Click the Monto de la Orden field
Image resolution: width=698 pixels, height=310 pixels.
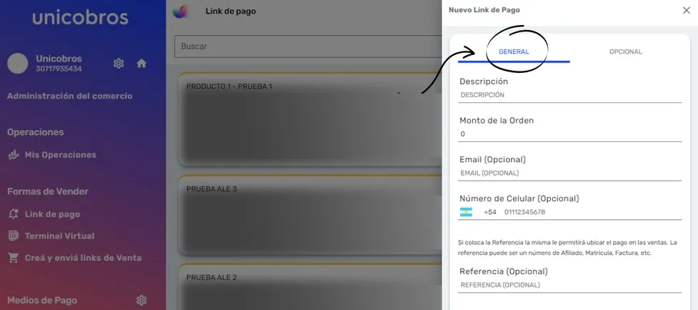(x=570, y=134)
